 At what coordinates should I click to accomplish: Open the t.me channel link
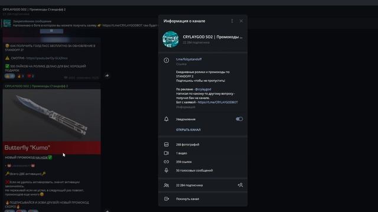189,59
